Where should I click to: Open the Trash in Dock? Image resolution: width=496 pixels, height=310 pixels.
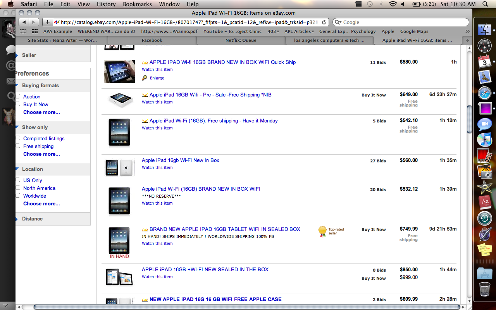click(484, 289)
